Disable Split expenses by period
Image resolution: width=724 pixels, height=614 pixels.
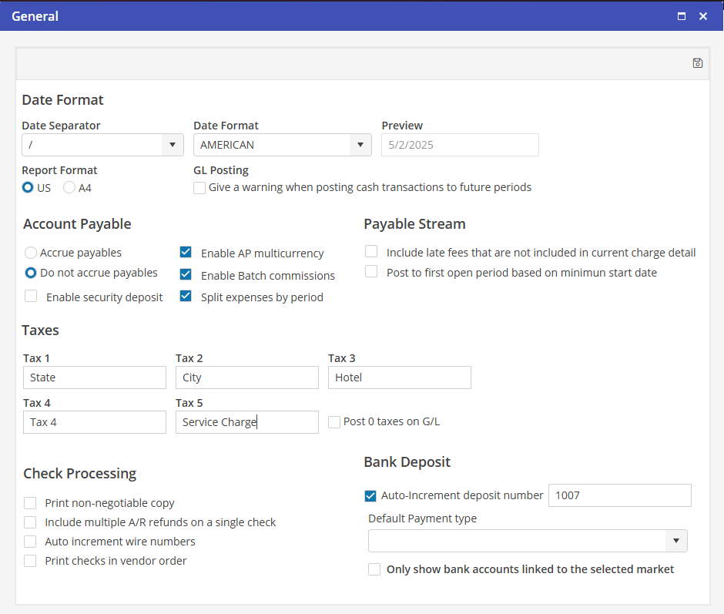(186, 297)
